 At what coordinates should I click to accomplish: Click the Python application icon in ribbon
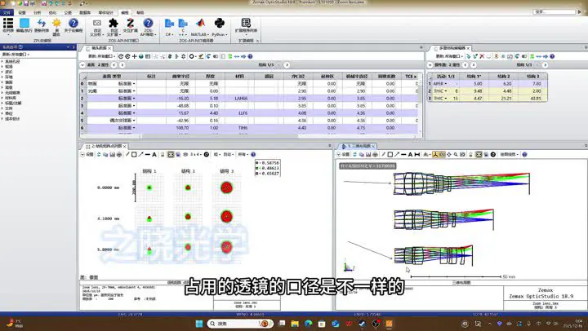[220, 24]
